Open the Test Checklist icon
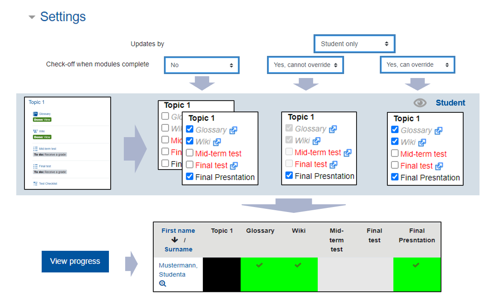Image resolution: width=489 pixels, height=304 pixels. tap(35, 184)
